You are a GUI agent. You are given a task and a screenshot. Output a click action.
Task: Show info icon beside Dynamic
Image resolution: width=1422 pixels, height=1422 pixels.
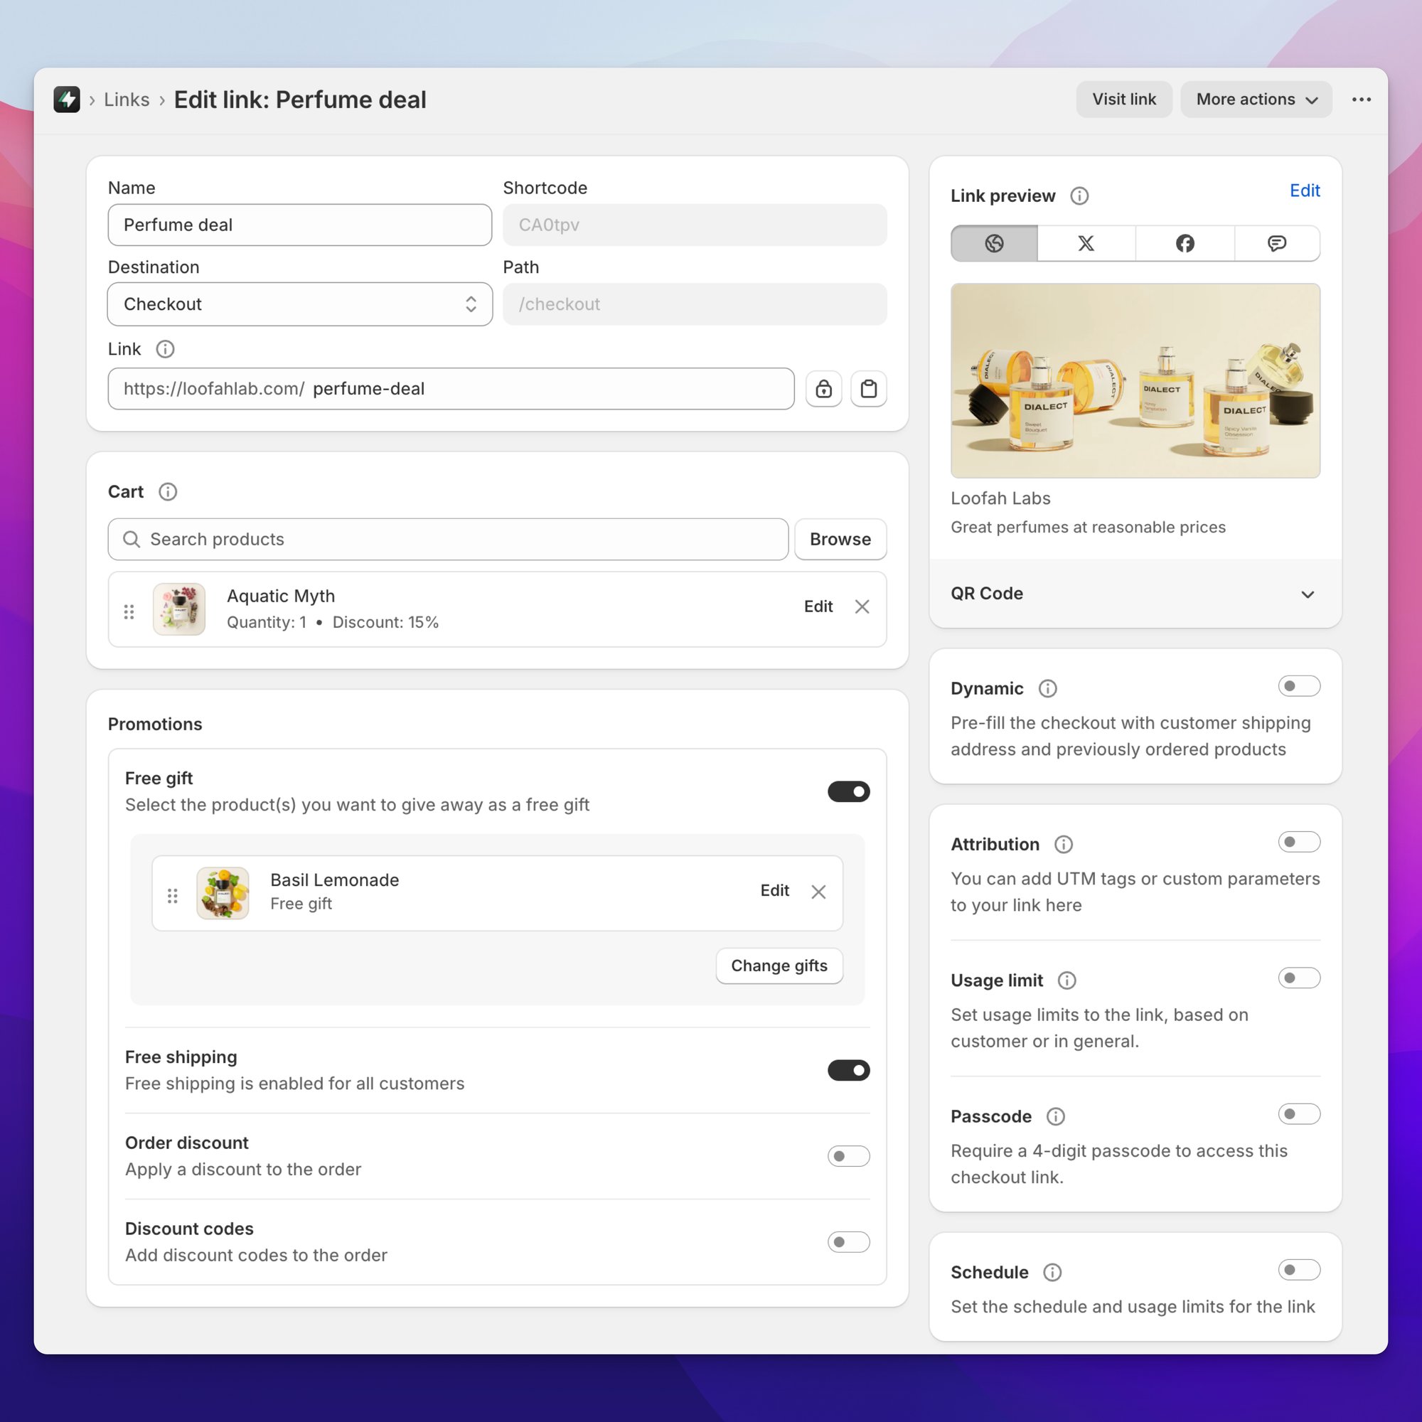[1047, 688]
